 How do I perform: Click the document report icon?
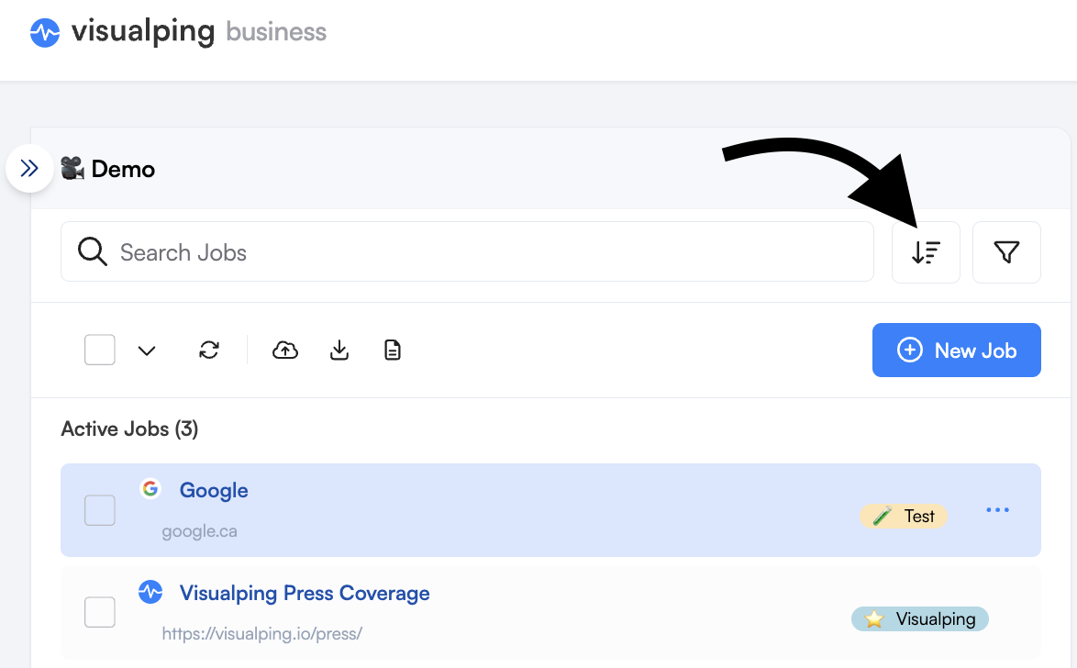tap(393, 350)
